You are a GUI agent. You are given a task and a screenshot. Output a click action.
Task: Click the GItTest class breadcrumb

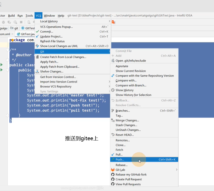coord(28,28)
